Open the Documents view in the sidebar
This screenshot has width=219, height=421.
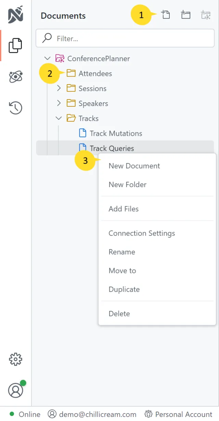click(x=15, y=45)
